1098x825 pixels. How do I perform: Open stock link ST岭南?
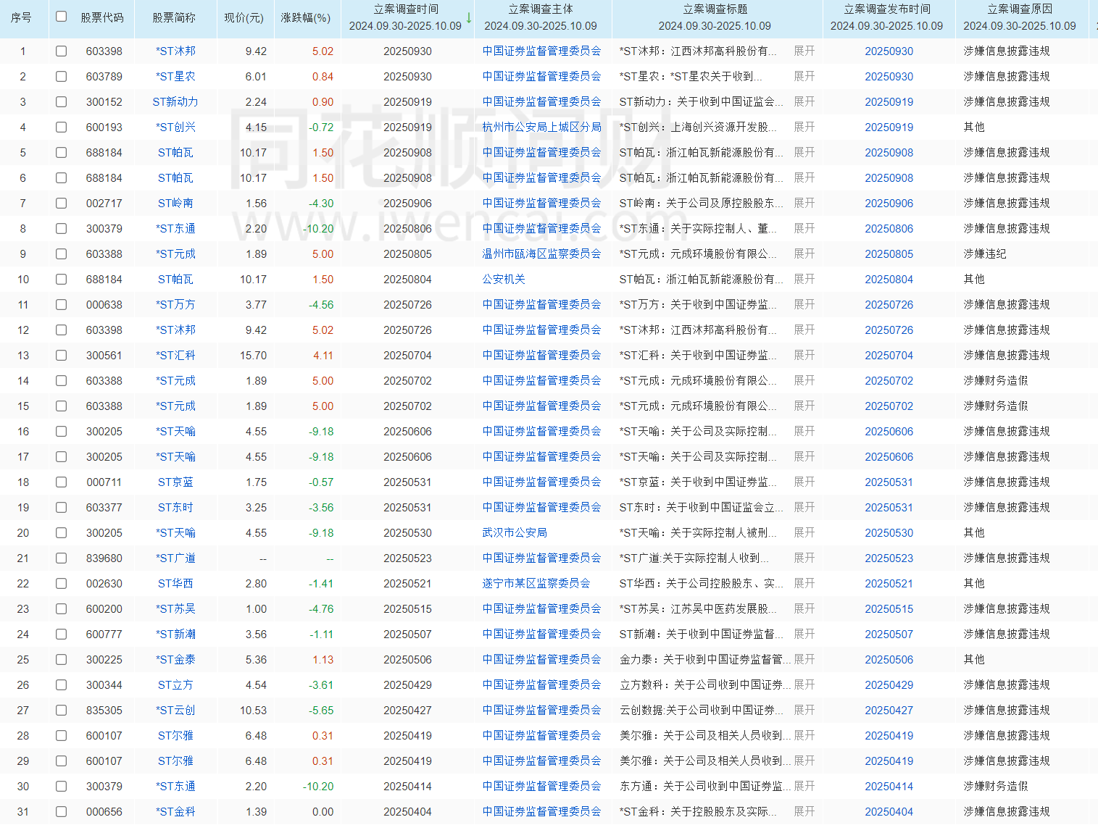pos(175,204)
